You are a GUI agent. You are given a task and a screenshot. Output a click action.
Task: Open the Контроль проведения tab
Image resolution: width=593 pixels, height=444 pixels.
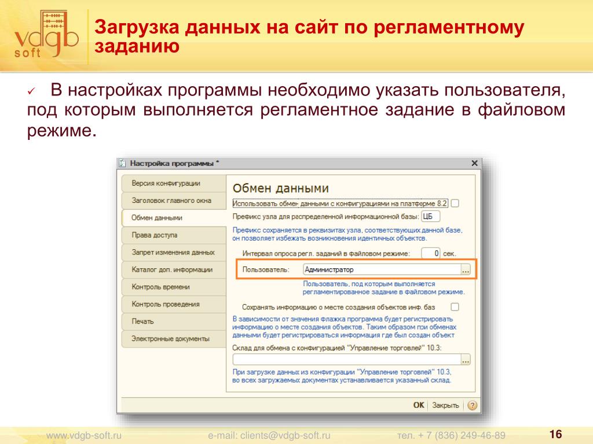174,304
